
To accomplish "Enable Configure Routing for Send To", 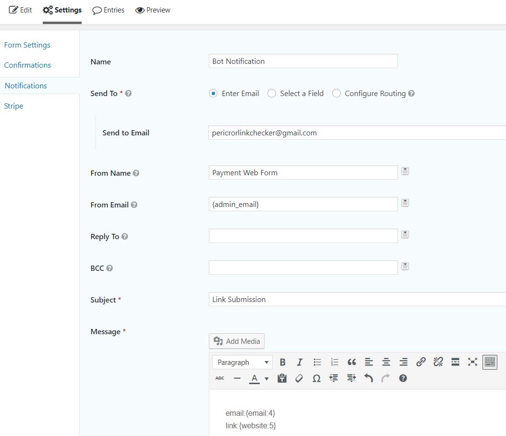I will pos(336,93).
